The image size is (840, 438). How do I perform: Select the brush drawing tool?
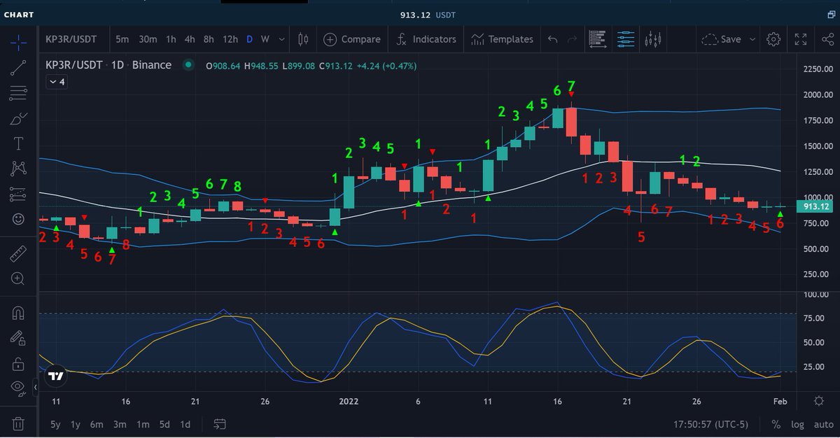[x=18, y=118]
